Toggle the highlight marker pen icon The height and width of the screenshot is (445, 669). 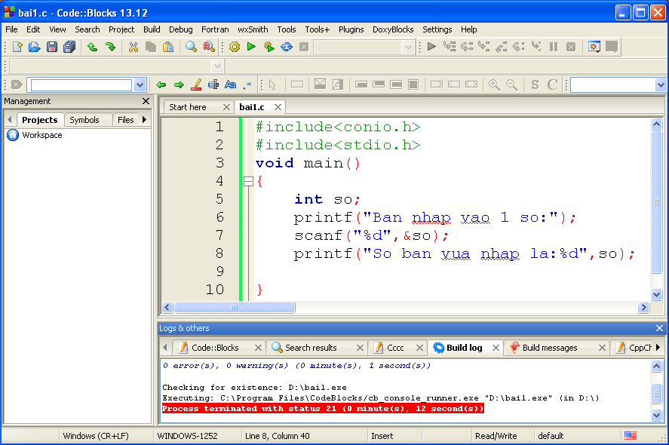[x=196, y=84]
